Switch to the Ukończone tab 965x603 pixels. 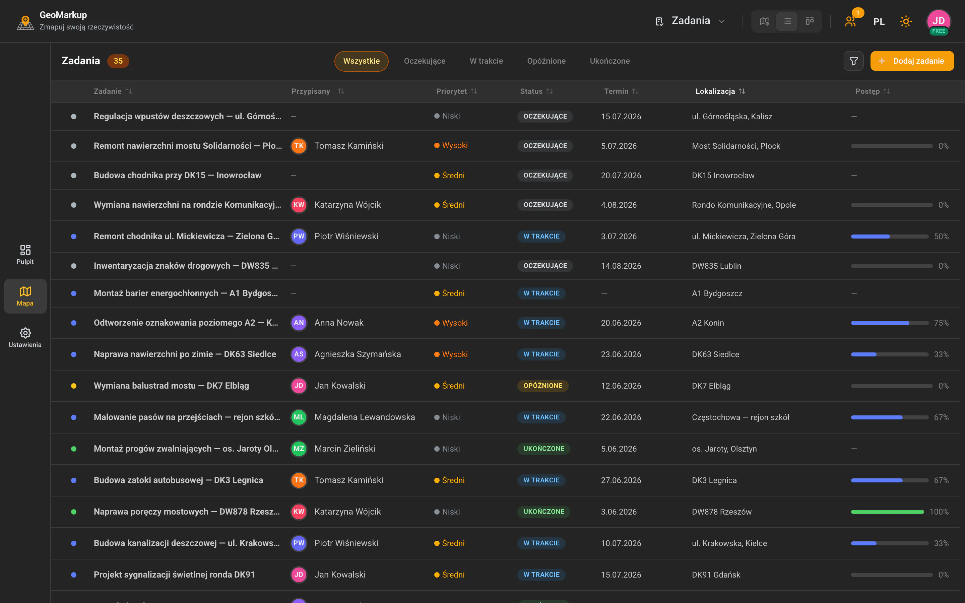[610, 61]
